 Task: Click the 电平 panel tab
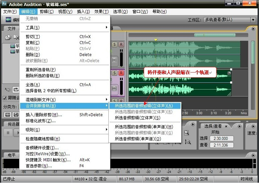[x=11, y=155]
